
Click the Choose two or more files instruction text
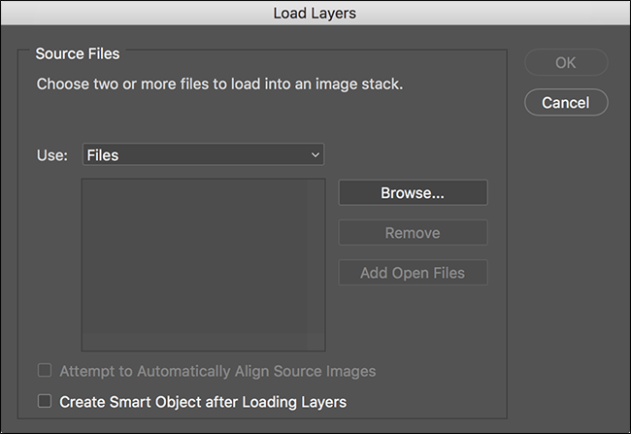[219, 84]
